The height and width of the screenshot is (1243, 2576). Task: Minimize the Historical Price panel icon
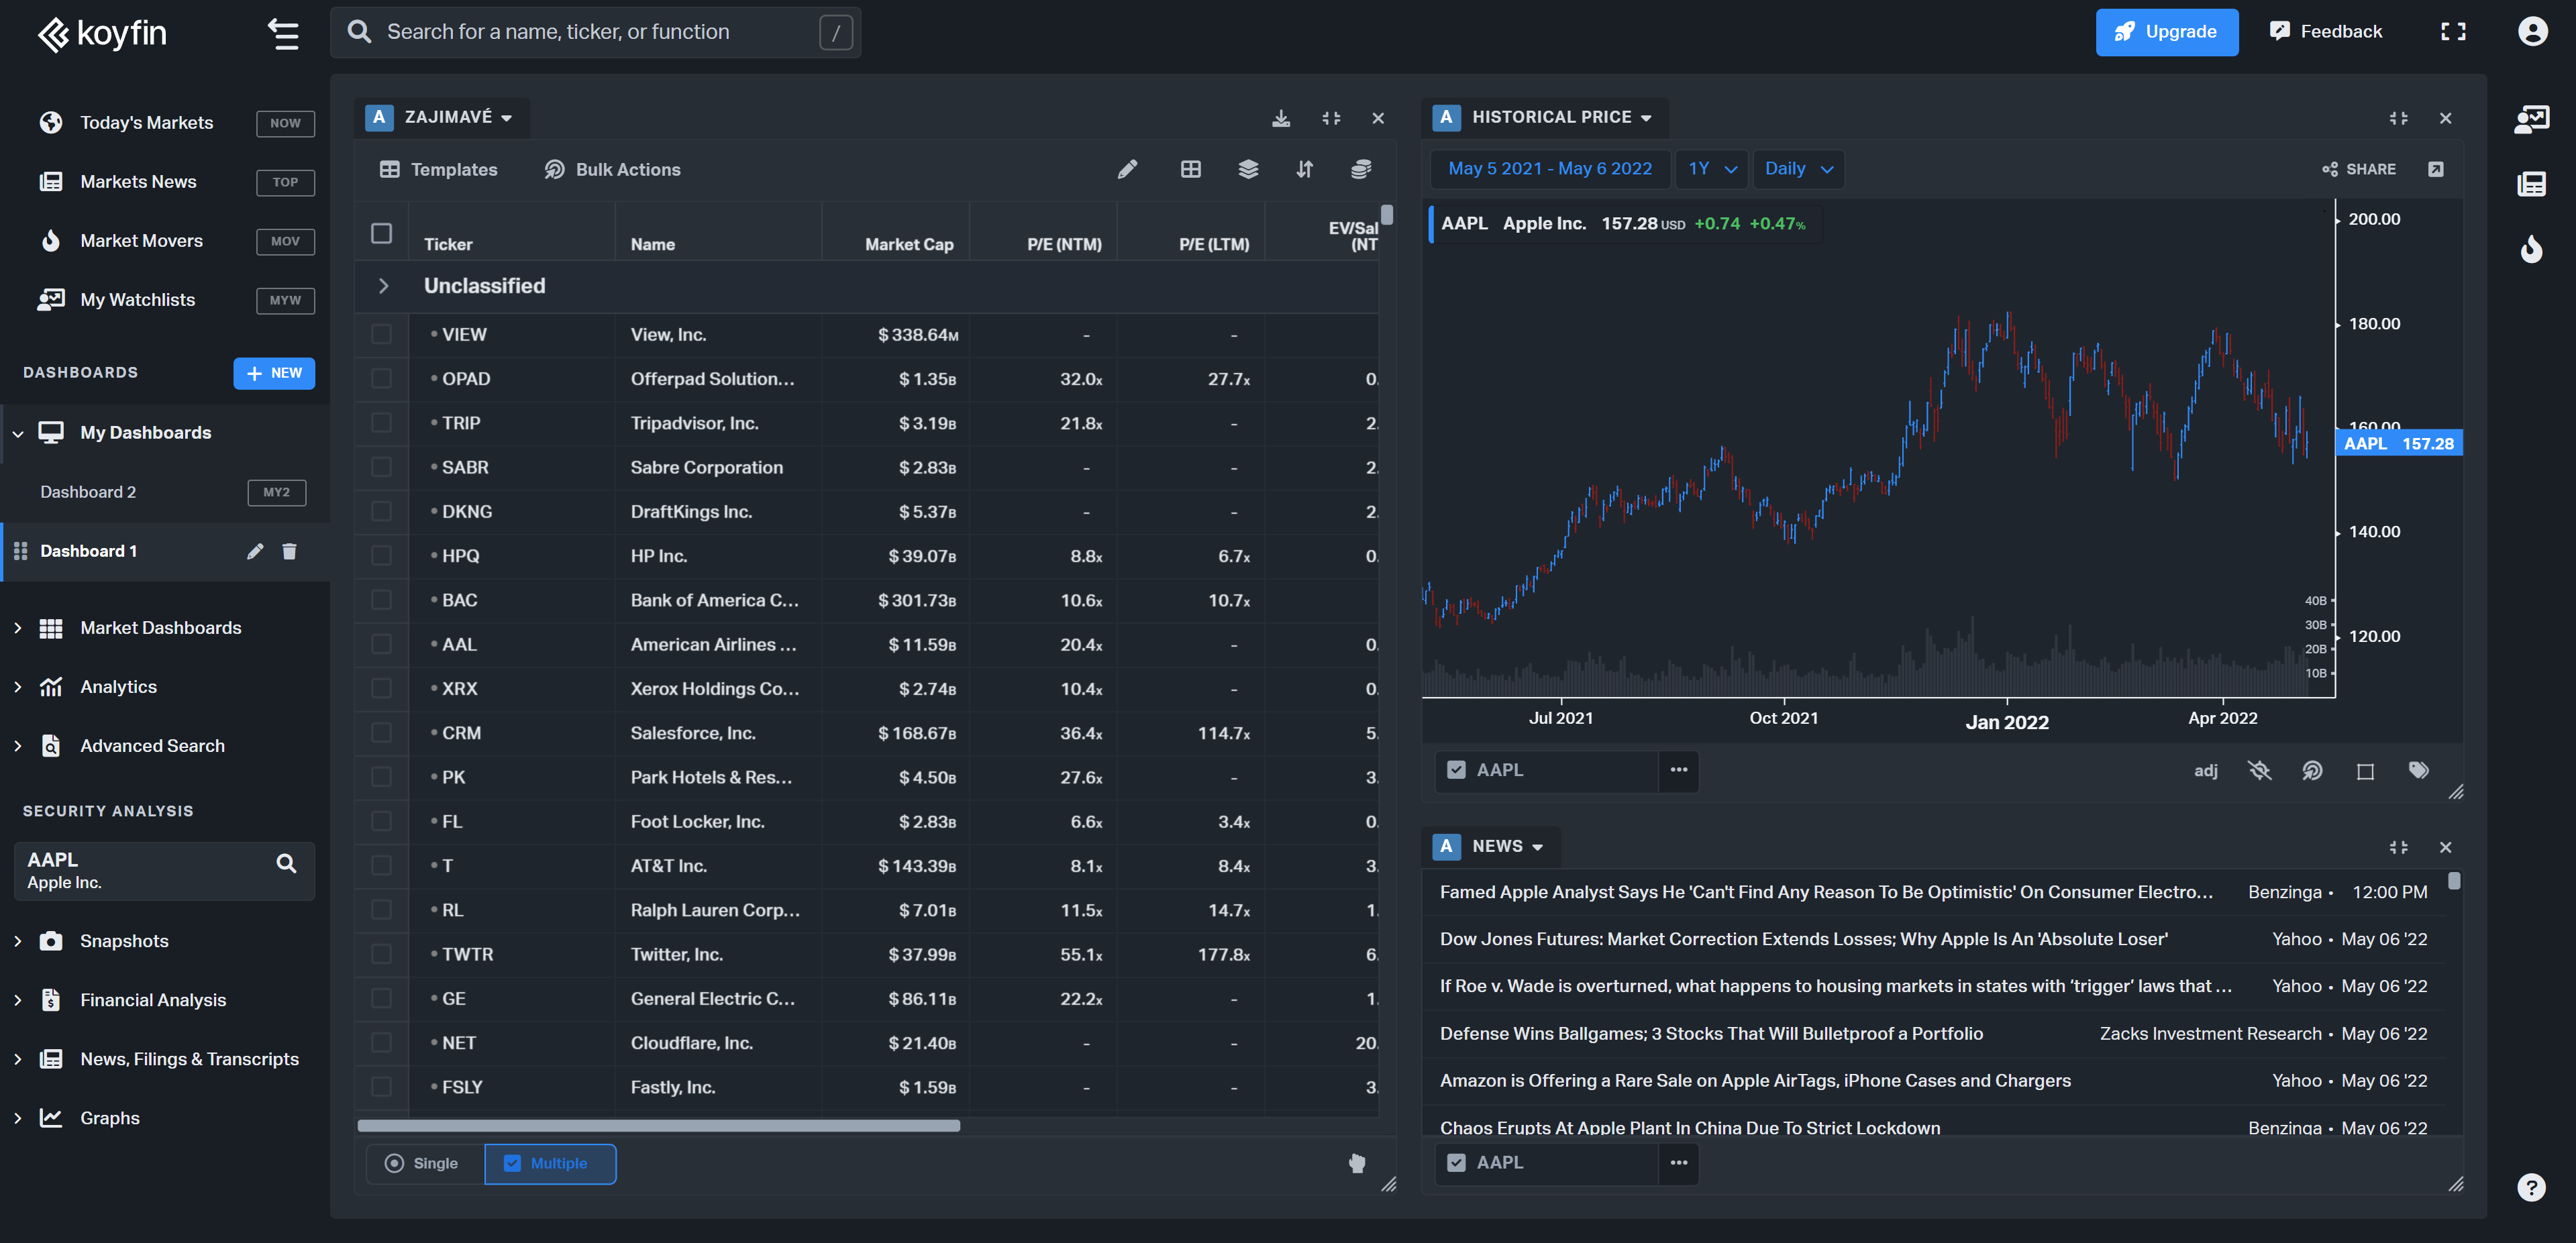(2398, 118)
